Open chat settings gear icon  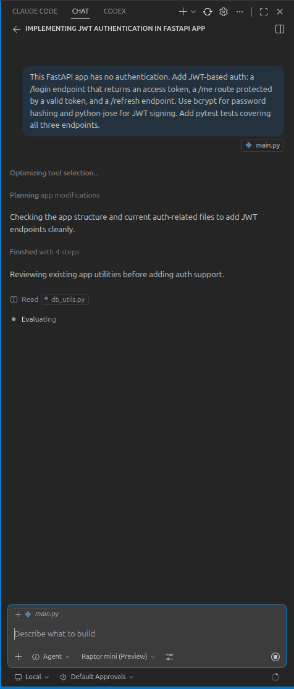[x=223, y=12]
